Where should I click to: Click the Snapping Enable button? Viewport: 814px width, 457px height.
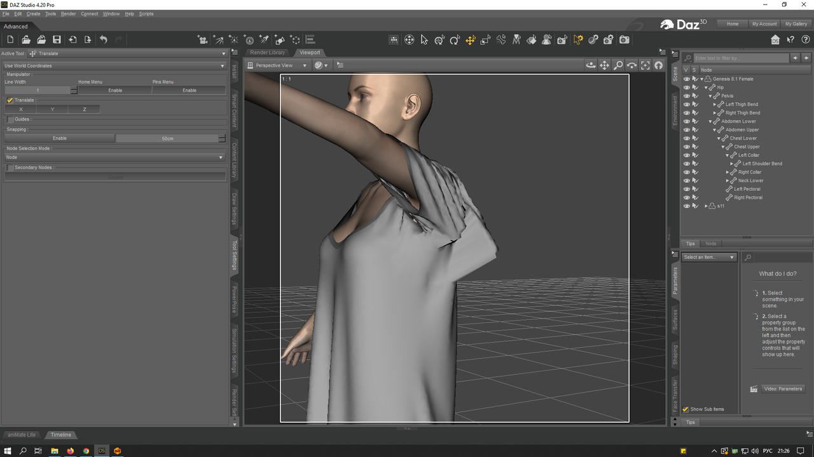point(60,138)
